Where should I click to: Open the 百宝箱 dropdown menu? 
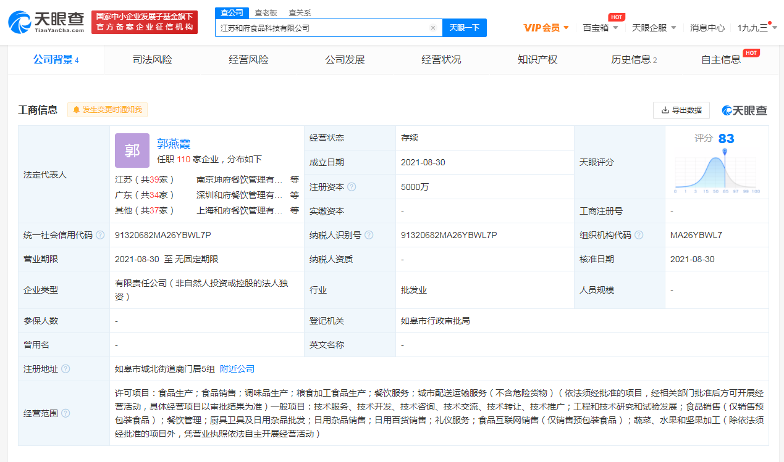601,28
